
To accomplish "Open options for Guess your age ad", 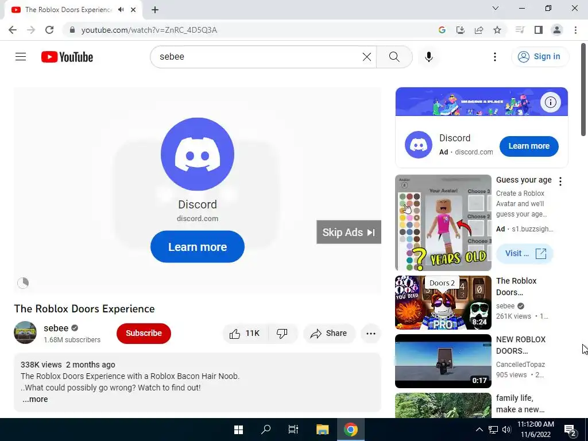I will 560,181.
